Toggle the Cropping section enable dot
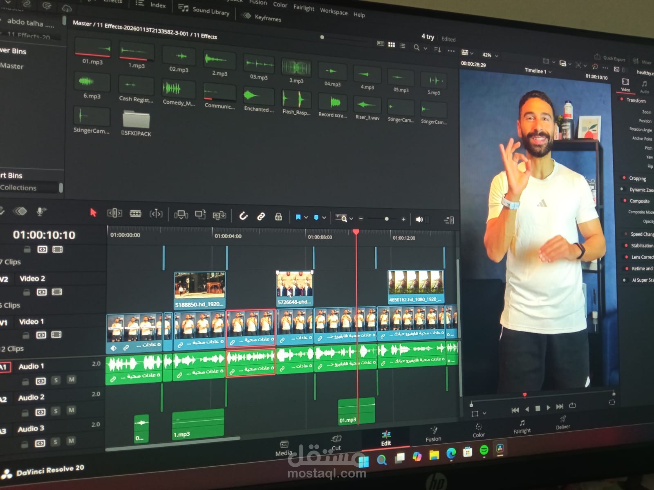The height and width of the screenshot is (490, 654). (x=624, y=178)
